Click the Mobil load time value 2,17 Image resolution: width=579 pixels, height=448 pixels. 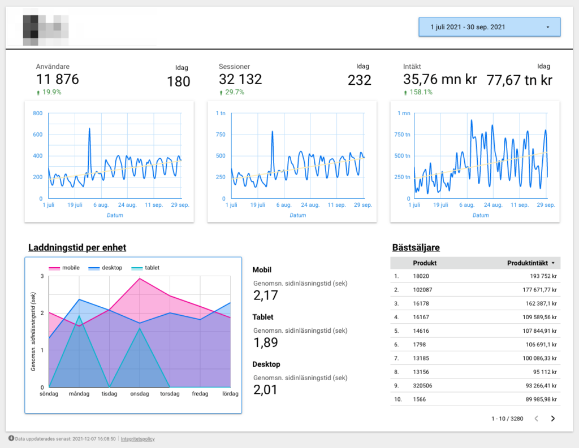(266, 295)
